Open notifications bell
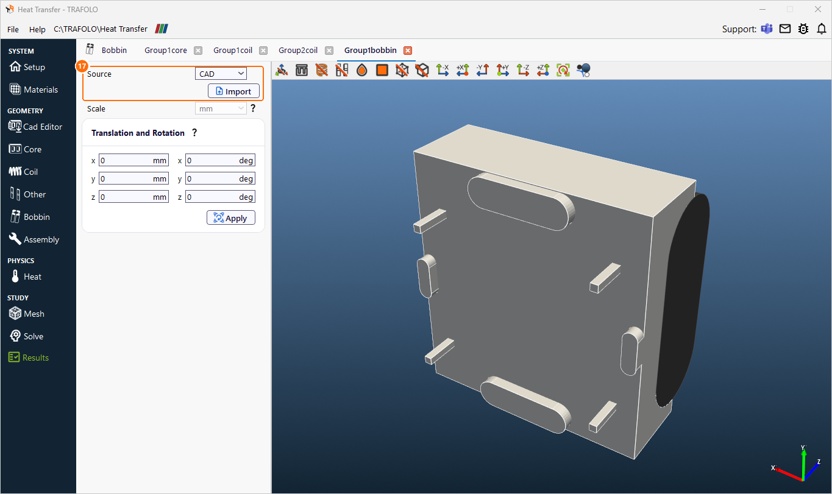The image size is (832, 494). coord(822,29)
